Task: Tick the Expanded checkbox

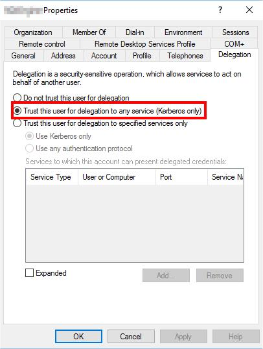Action: 29,272
